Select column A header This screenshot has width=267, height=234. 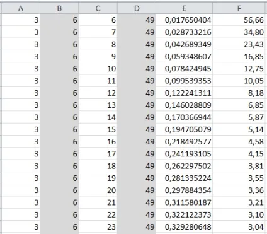[21, 8]
